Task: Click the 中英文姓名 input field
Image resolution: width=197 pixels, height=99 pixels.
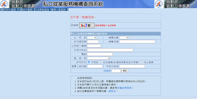Action: 132,66
